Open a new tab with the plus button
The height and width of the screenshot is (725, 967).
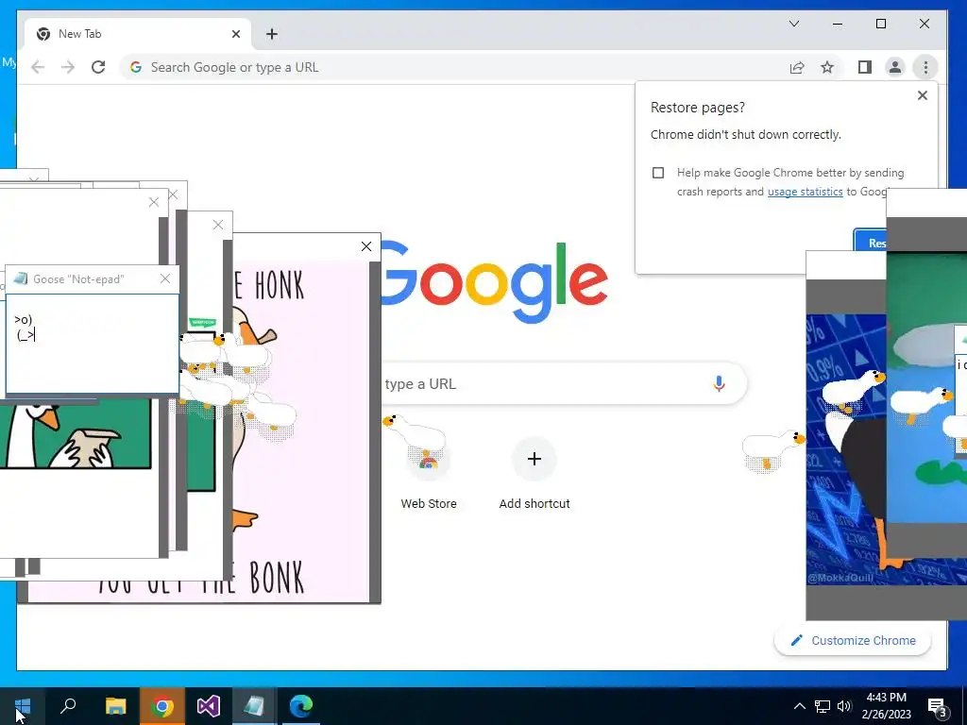coord(272,34)
